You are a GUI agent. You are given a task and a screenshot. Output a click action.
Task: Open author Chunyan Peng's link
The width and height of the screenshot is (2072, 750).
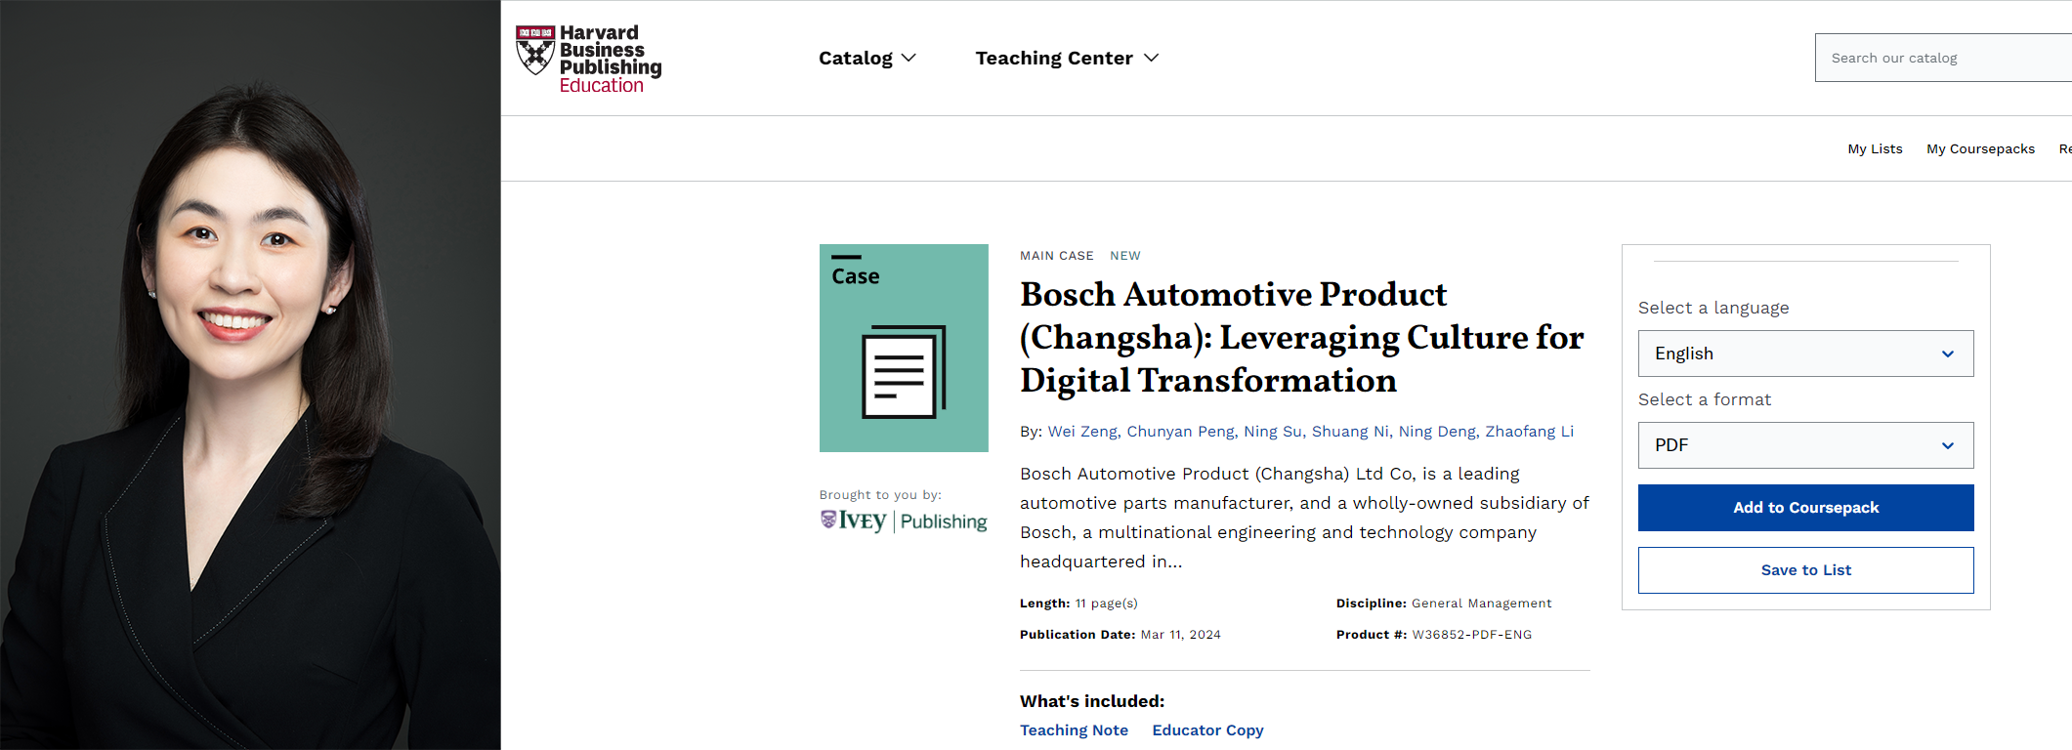[x=1180, y=431]
